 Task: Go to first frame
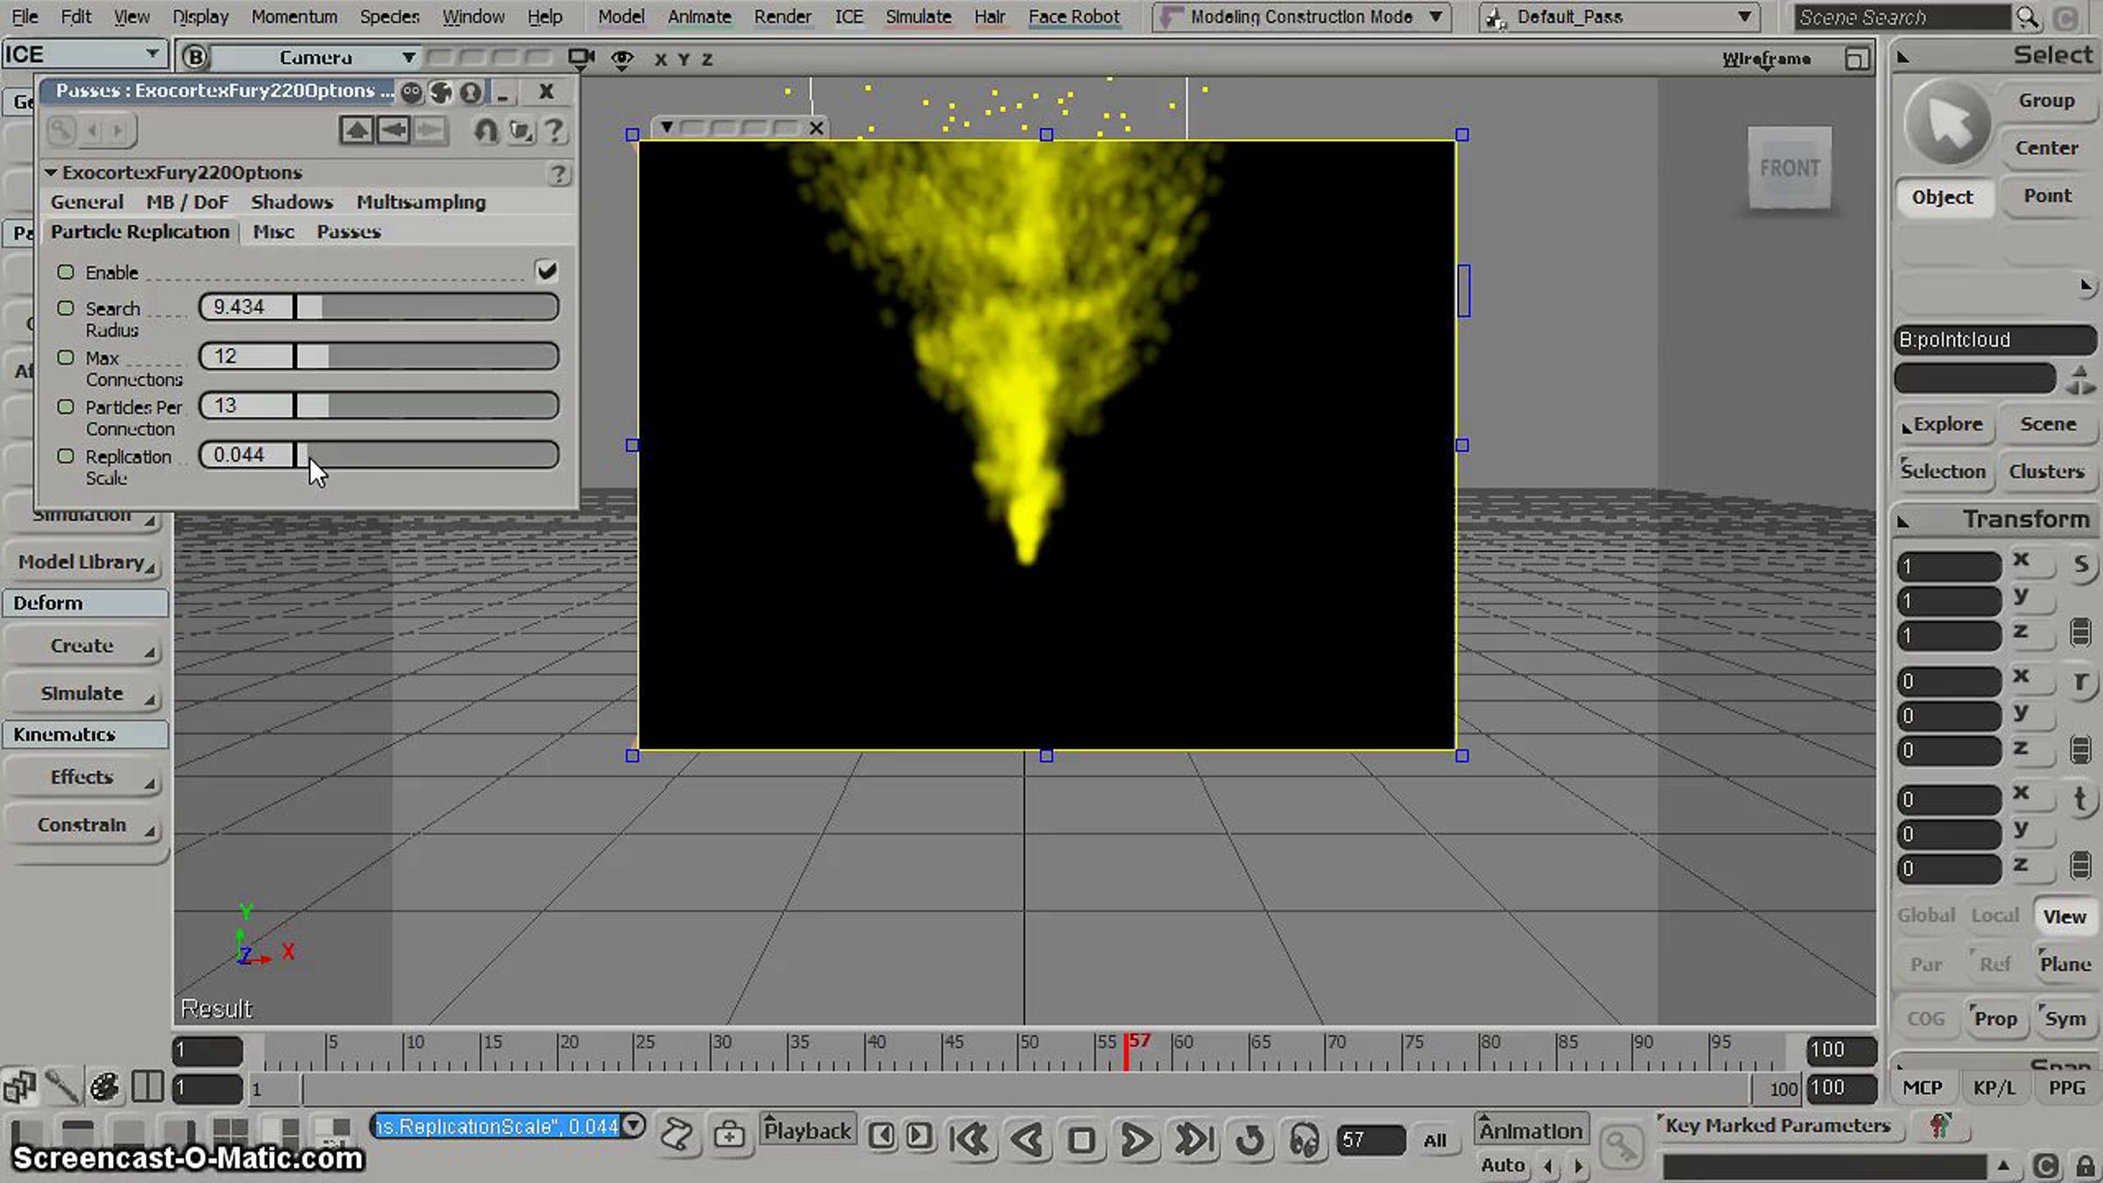pyautogui.click(x=969, y=1139)
